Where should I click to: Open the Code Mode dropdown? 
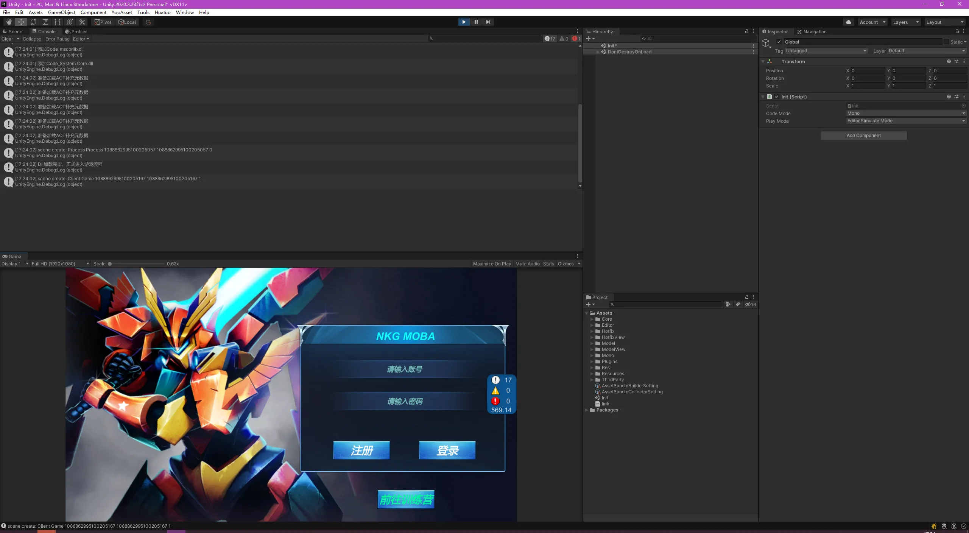pyautogui.click(x=906, y=113)
